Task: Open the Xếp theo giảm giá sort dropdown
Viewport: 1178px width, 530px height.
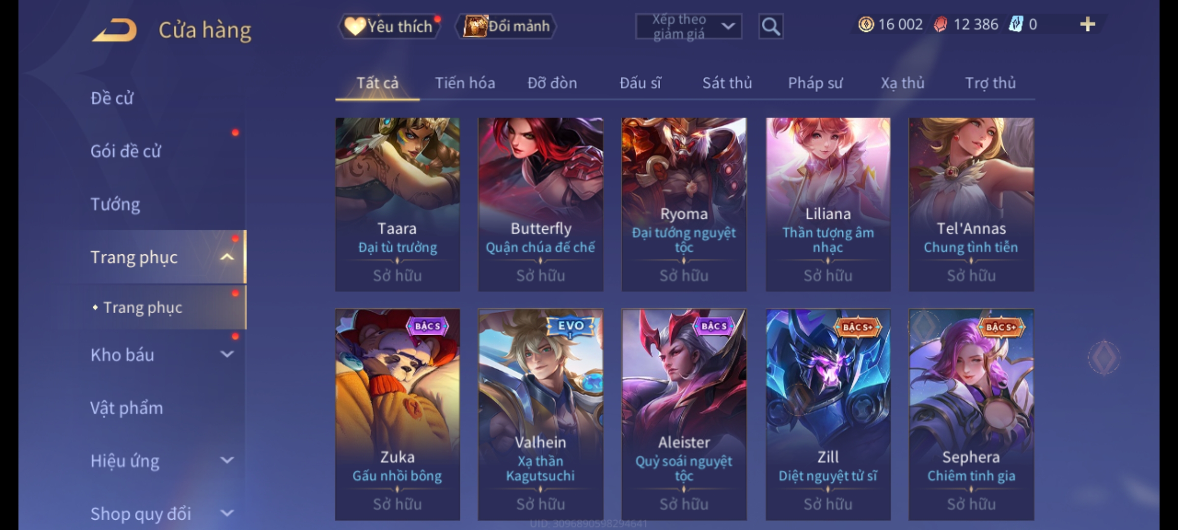Action: point(689,26)
